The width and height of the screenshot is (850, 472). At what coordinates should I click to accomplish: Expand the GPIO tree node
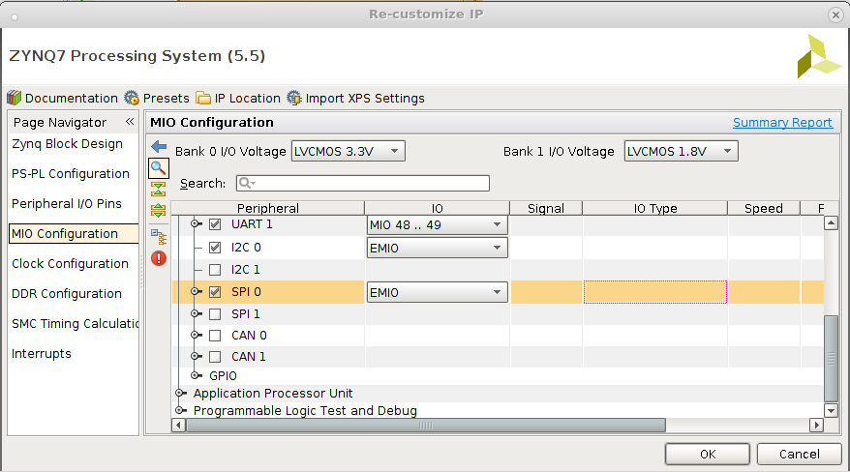[x=197, y=375]
